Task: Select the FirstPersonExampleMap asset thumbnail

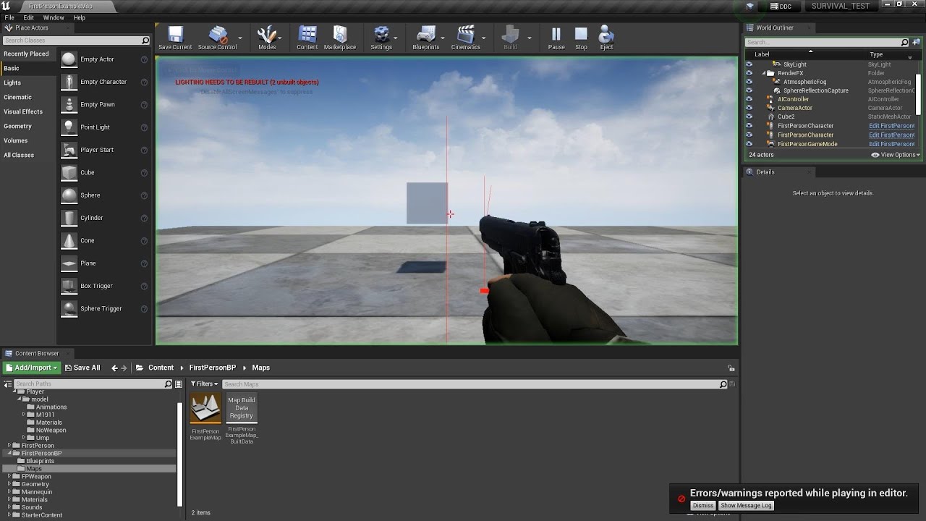Action: tap(205, 409)
